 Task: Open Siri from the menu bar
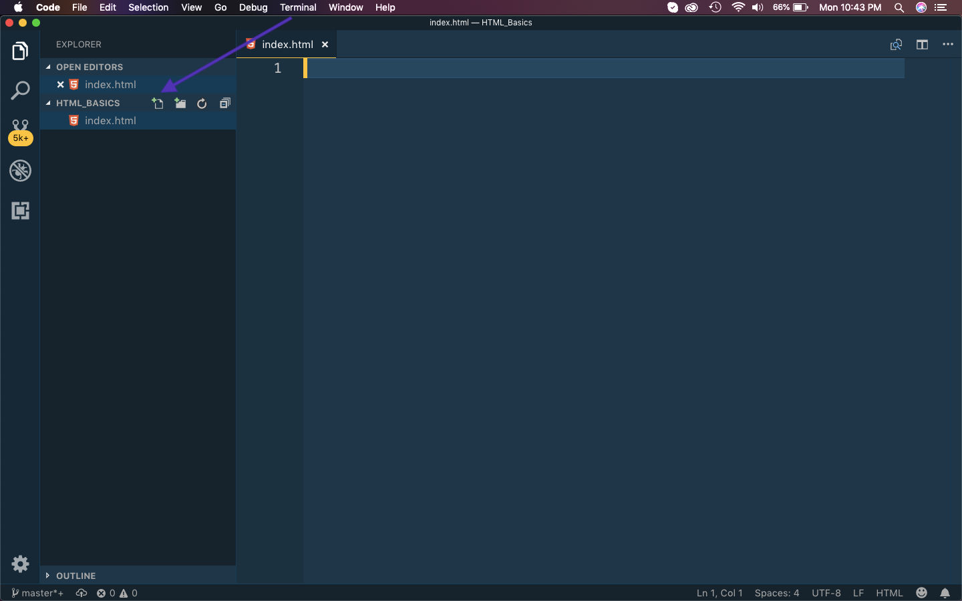pyautogui.click(x=921, y=7)
